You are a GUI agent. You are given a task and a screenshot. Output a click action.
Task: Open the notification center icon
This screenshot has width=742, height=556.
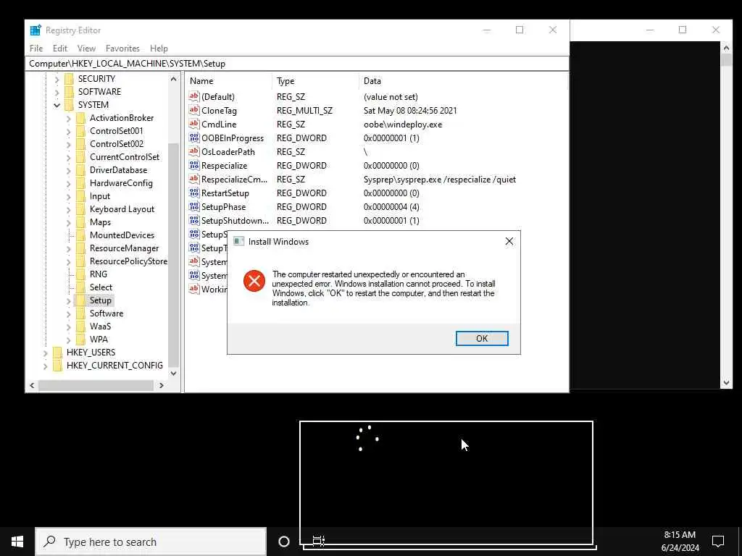click(718, 541)
